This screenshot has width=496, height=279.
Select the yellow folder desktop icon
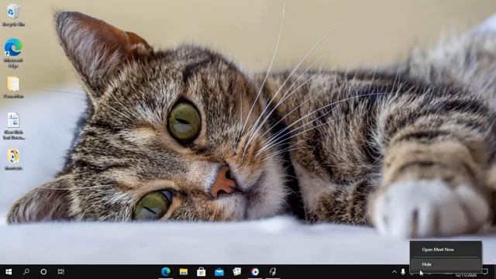click(13, 88)
